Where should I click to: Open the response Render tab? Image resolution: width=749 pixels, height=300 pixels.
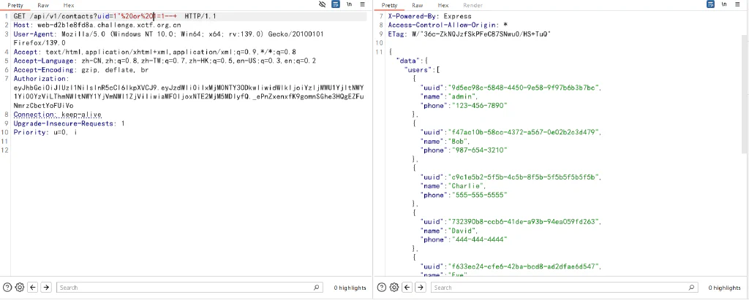point(473,5)
